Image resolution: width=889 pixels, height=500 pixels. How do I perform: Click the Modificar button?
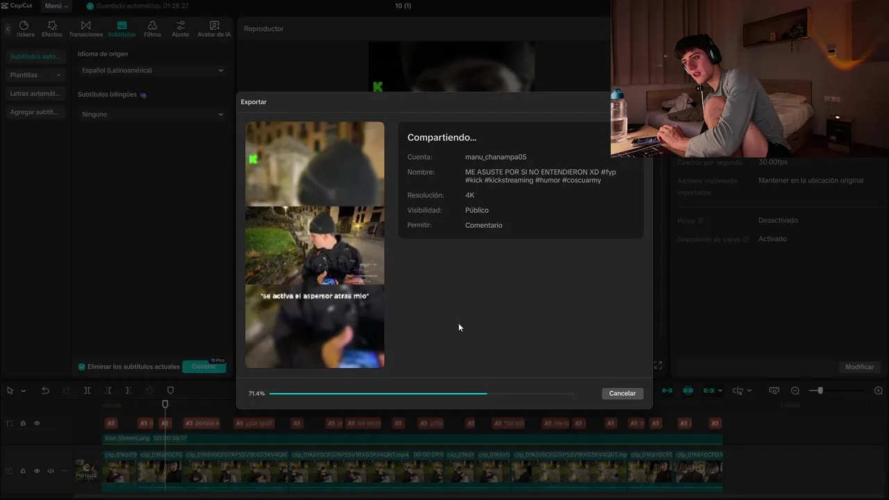pos(859,367)
